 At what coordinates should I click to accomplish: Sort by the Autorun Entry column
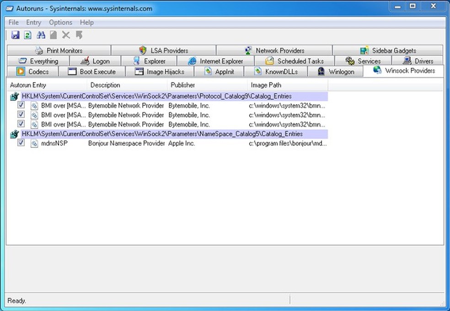[47, 85]
